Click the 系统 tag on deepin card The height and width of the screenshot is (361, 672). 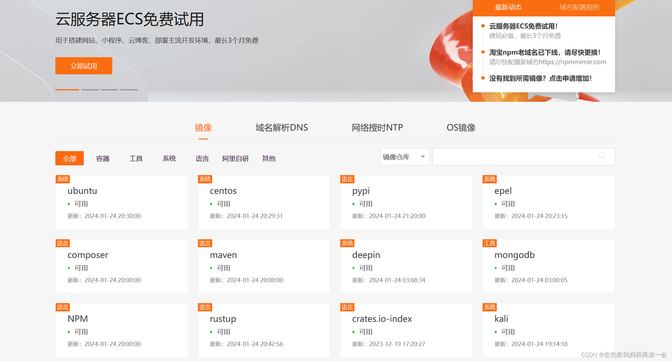pos(347,243)
